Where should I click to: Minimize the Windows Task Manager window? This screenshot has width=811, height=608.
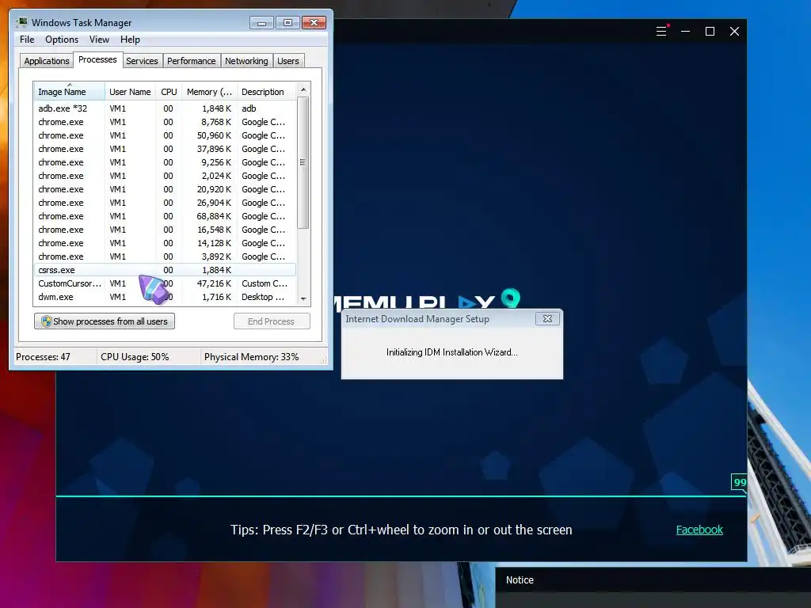coord(261,23)
